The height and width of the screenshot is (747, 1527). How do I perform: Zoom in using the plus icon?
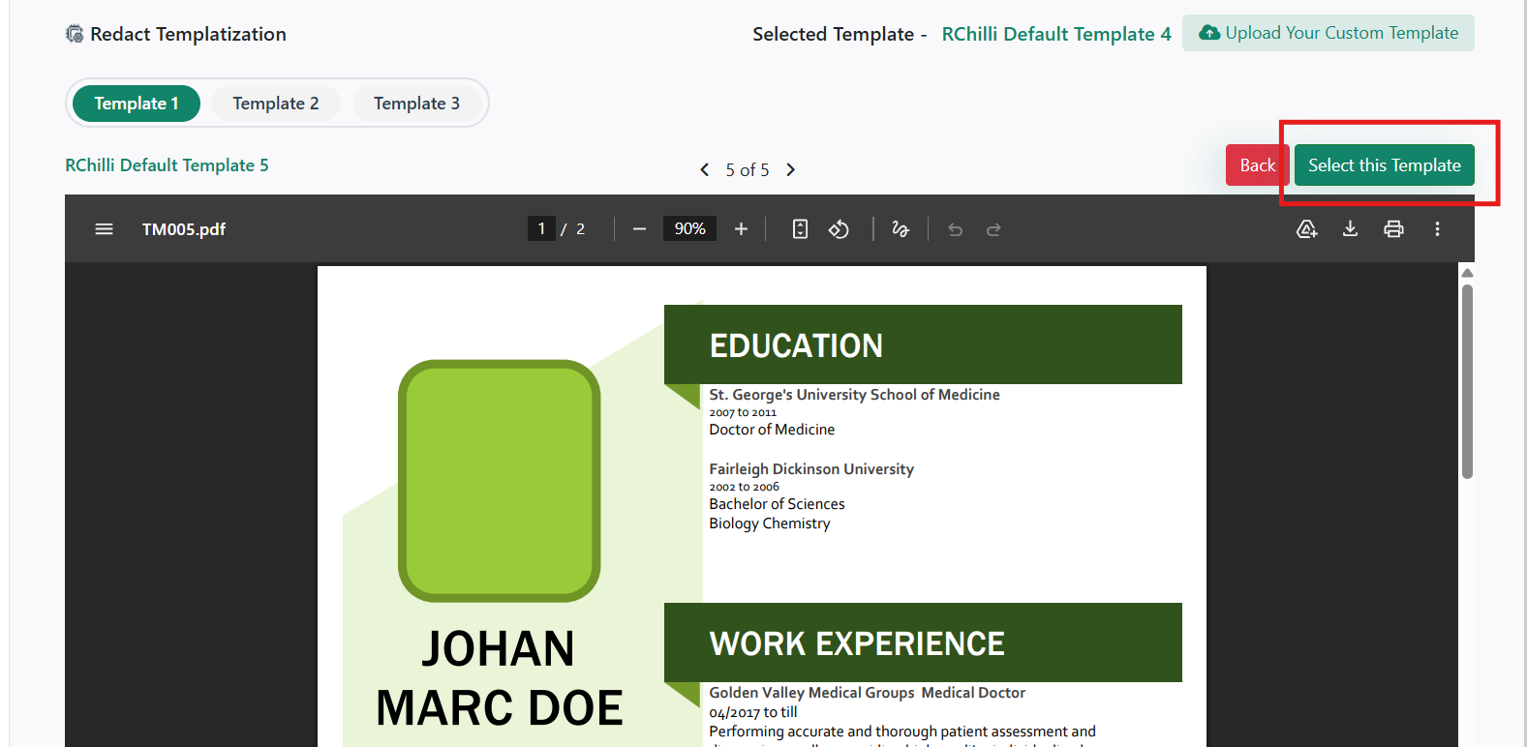(x=741, y=229)
